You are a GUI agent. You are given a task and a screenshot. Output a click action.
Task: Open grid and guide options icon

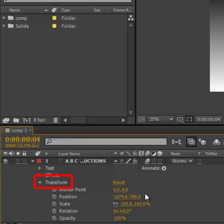click(180, 119)
